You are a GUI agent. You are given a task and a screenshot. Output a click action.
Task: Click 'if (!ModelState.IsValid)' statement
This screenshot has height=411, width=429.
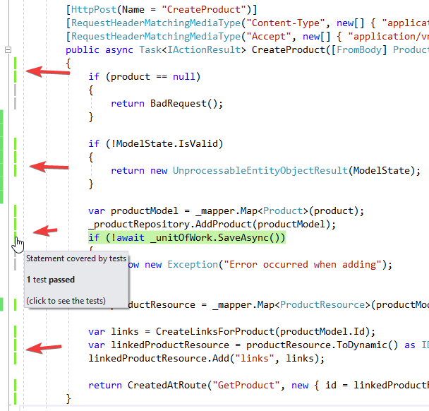tap(156, 144)
